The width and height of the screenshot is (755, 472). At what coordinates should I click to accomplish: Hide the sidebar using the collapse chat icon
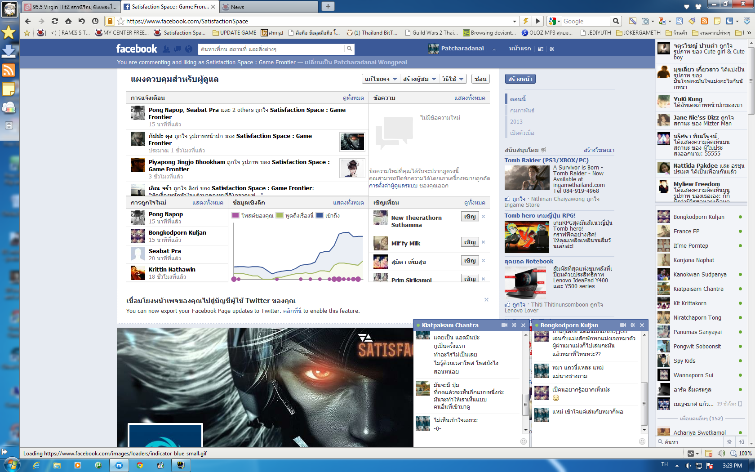point(741,442)
